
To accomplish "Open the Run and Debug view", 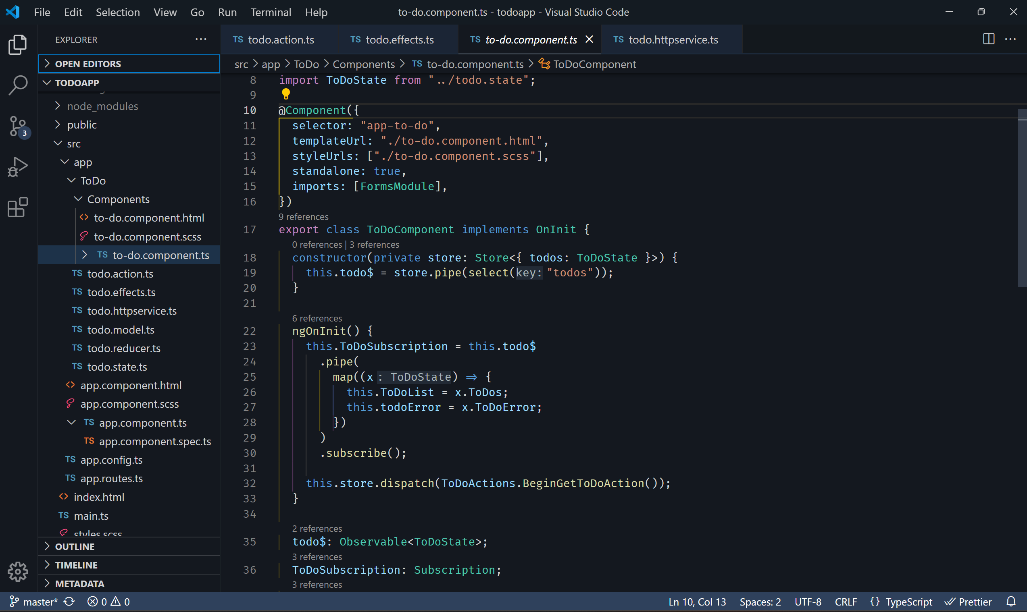I will click(18, 167).
